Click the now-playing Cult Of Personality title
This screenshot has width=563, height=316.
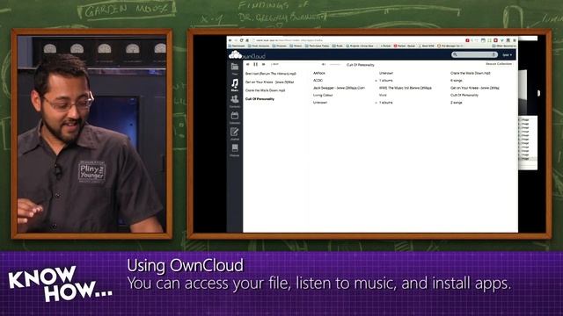pyautogui.click(x=360, y=65)
